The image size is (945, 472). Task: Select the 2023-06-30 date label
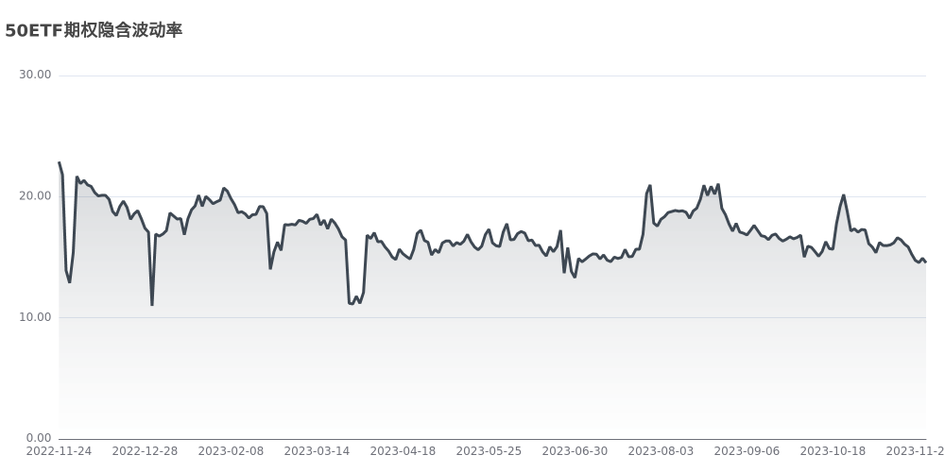tap(575, 451)
